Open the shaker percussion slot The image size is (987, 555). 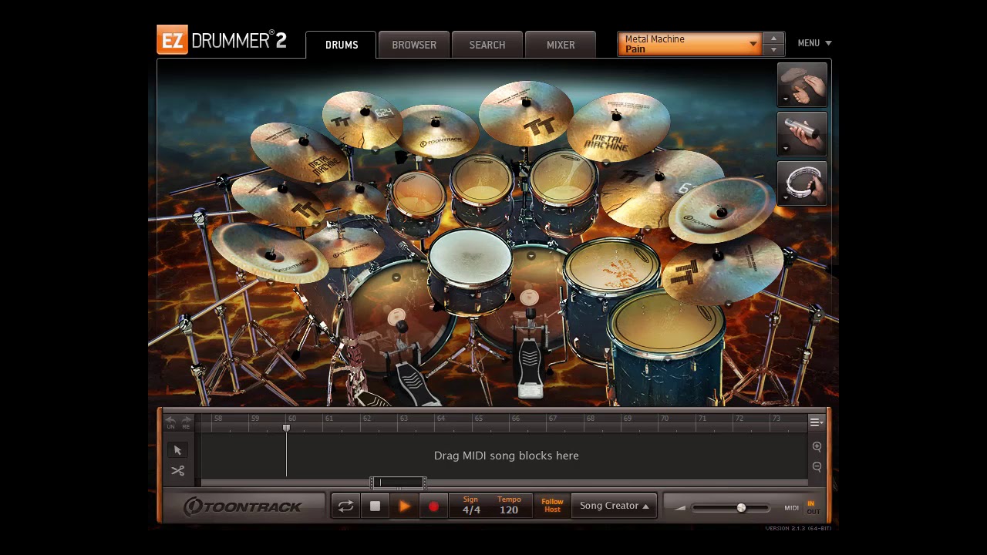pyautogui.click(x=802, y=133)
